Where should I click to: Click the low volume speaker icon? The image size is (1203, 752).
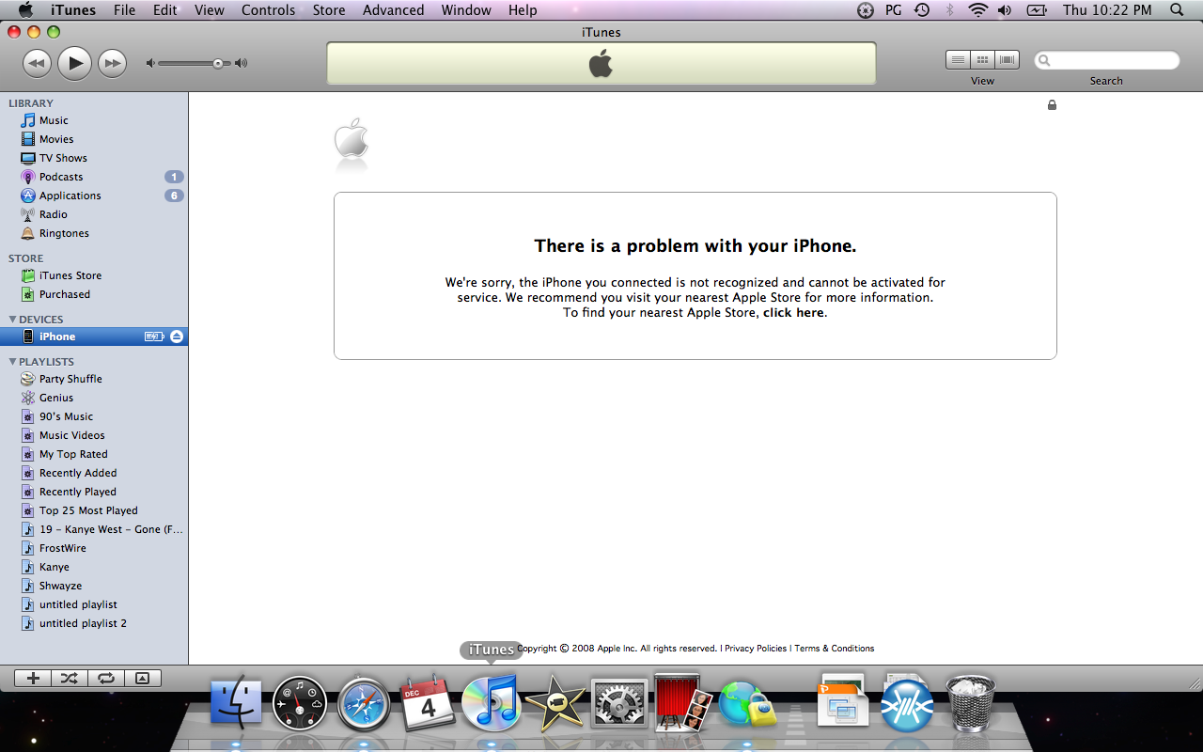point(149,63)
